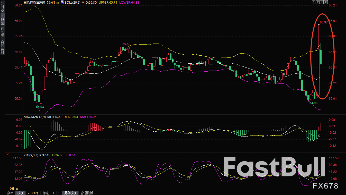Switch to the 指标 tab at bottom
This screenshot has width=346, height=195.
pyautogui.click(x=10, y=193)
